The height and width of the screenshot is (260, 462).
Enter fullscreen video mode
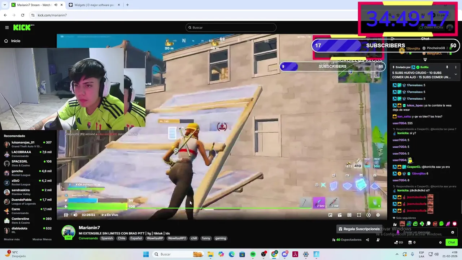click(x=359, y=215)
